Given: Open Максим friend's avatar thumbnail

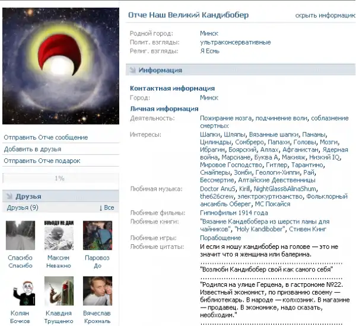Looking at the screenshot, I should pyautogui.click(x=59, y=236).
